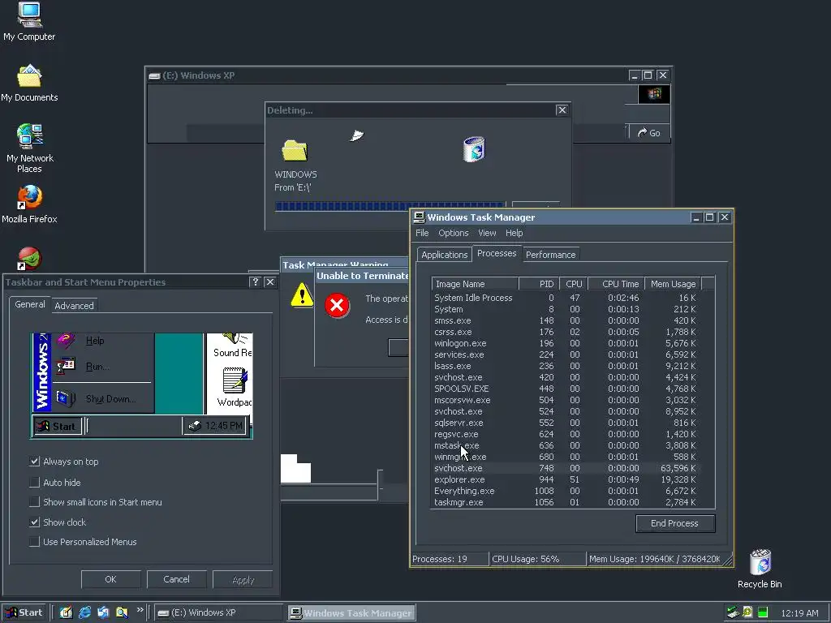The height and width of the screenshot is (623, 831).
Task: Open Internet Explorer from quick launch
Action: tap(84, 612)
